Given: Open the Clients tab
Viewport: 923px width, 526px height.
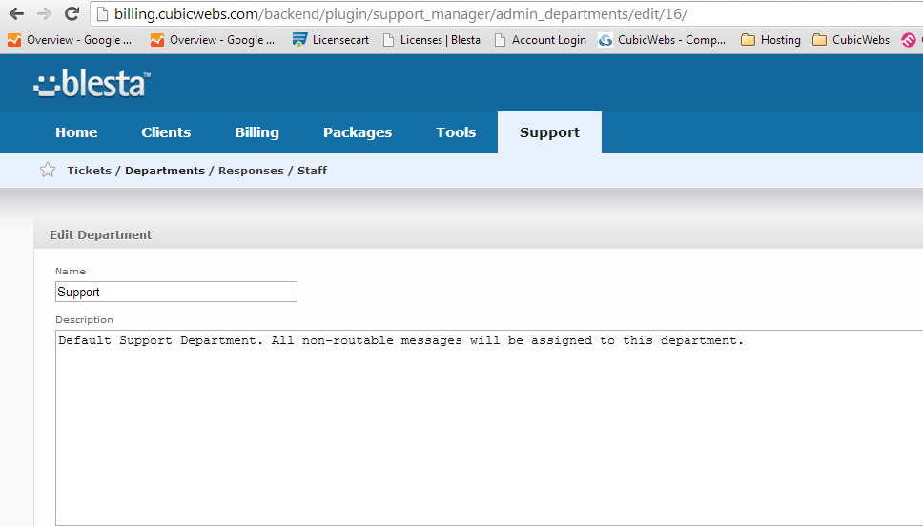Looking at the screenshot, I should pos(166,132).
